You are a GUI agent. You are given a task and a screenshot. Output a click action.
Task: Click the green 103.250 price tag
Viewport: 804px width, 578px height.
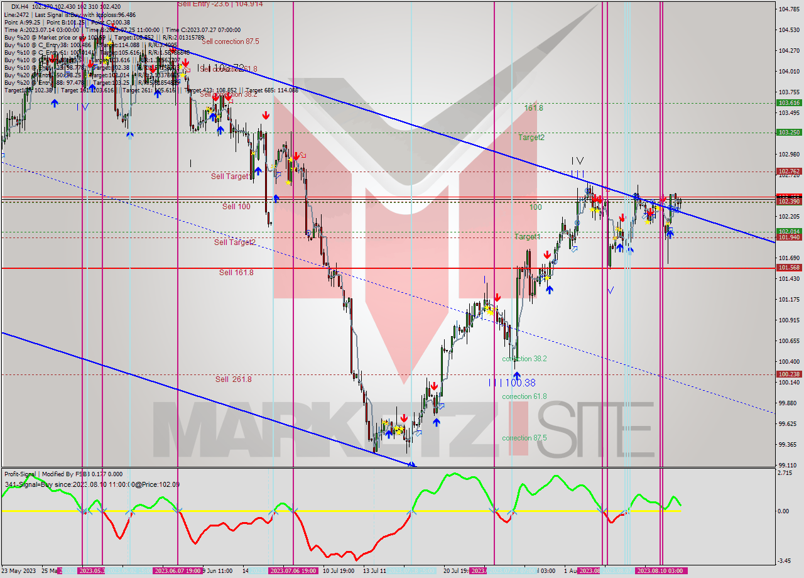[789, 133]
